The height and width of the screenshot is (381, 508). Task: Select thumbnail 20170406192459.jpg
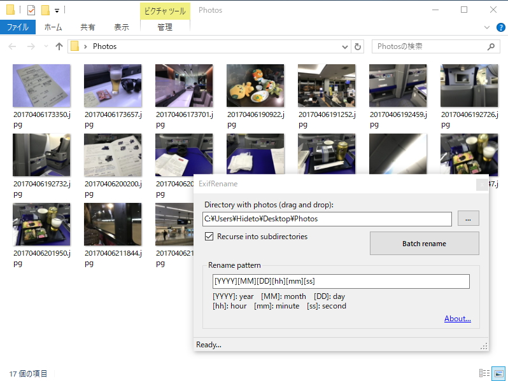(x=398, y=85)
